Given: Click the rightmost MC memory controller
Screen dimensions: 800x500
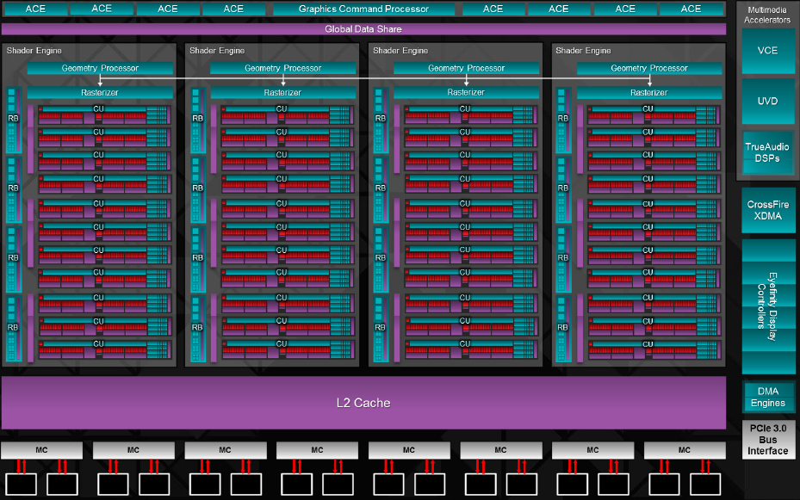Looking at the screenshot, I should [x=685, y=450].
